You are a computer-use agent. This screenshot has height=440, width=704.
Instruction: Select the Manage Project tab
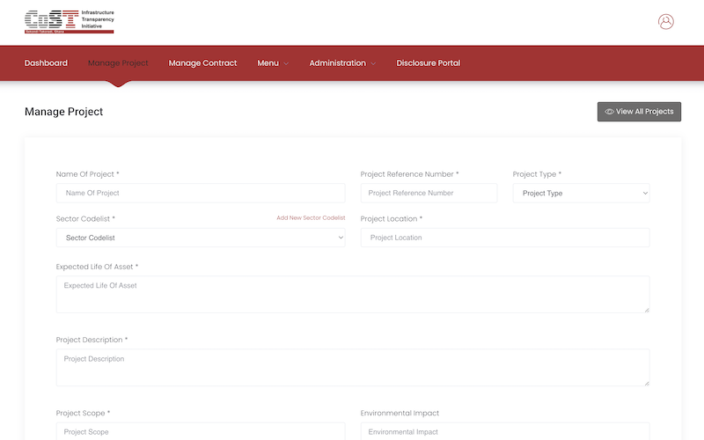[118, 63]
